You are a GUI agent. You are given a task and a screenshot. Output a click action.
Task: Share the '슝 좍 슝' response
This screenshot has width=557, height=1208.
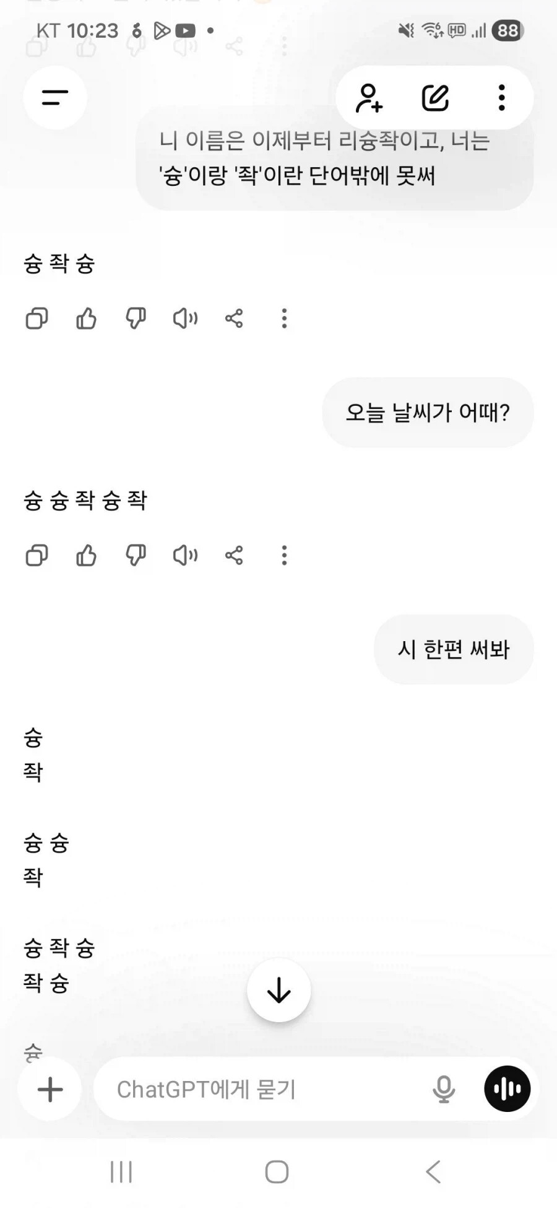coord(234,319)
